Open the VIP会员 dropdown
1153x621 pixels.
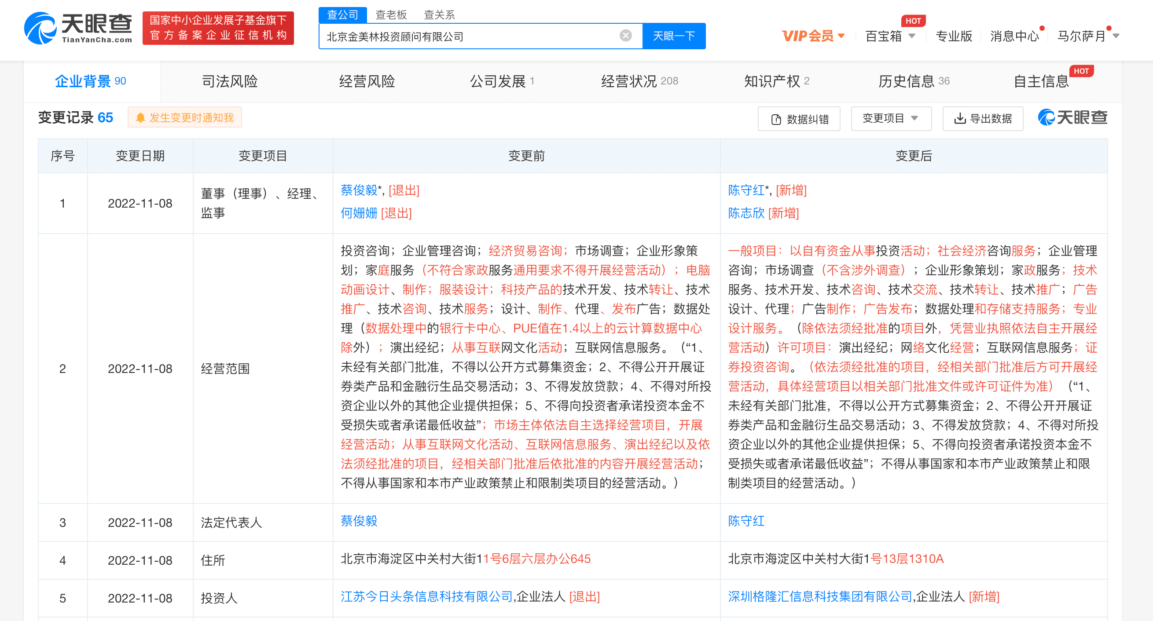coord(813,36)
